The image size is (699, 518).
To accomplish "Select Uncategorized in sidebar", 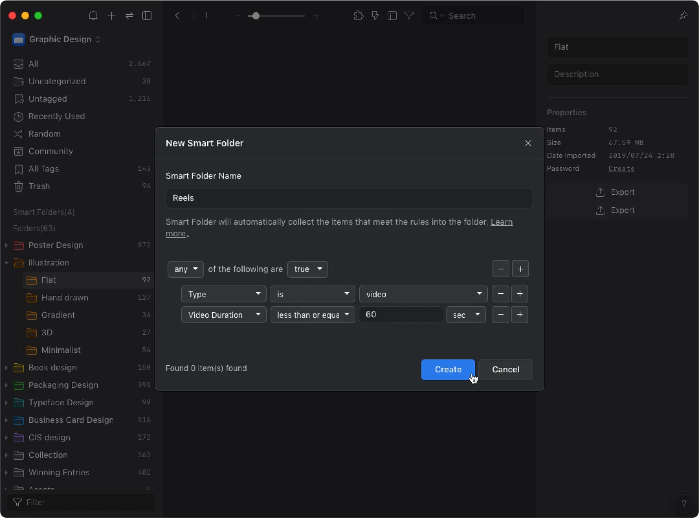I will click(82, 81).
